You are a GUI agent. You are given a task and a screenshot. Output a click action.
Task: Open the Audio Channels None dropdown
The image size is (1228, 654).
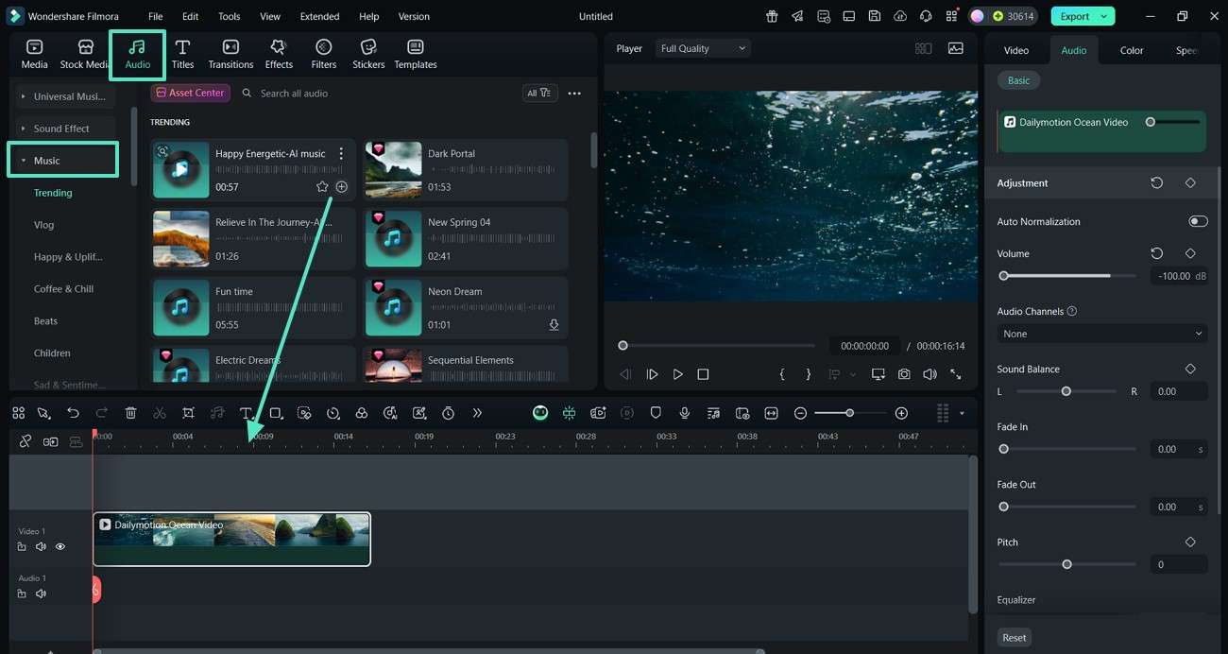[1102, 334]
